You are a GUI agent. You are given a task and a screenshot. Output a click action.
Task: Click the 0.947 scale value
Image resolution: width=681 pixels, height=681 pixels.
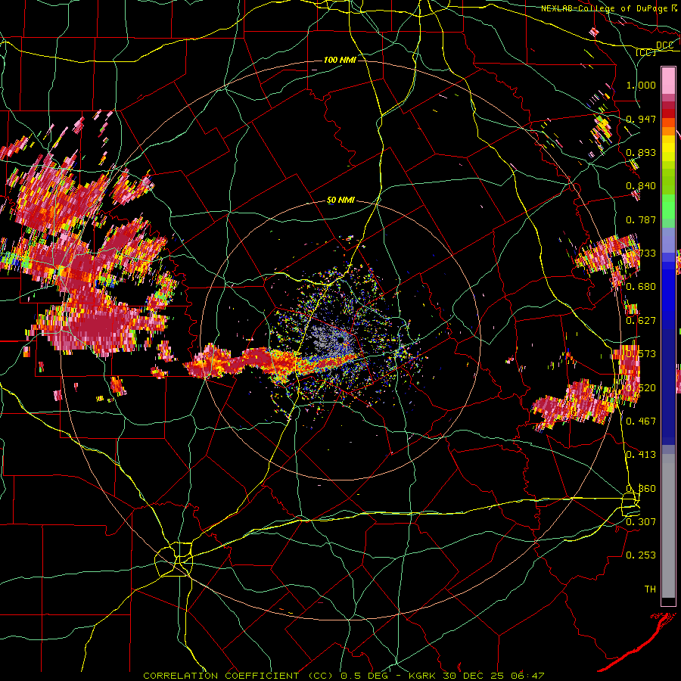pos(641,119)
